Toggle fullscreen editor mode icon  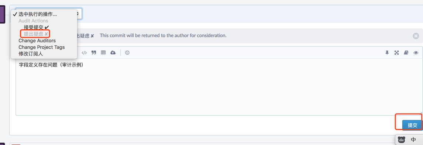[x=396, y=52]
